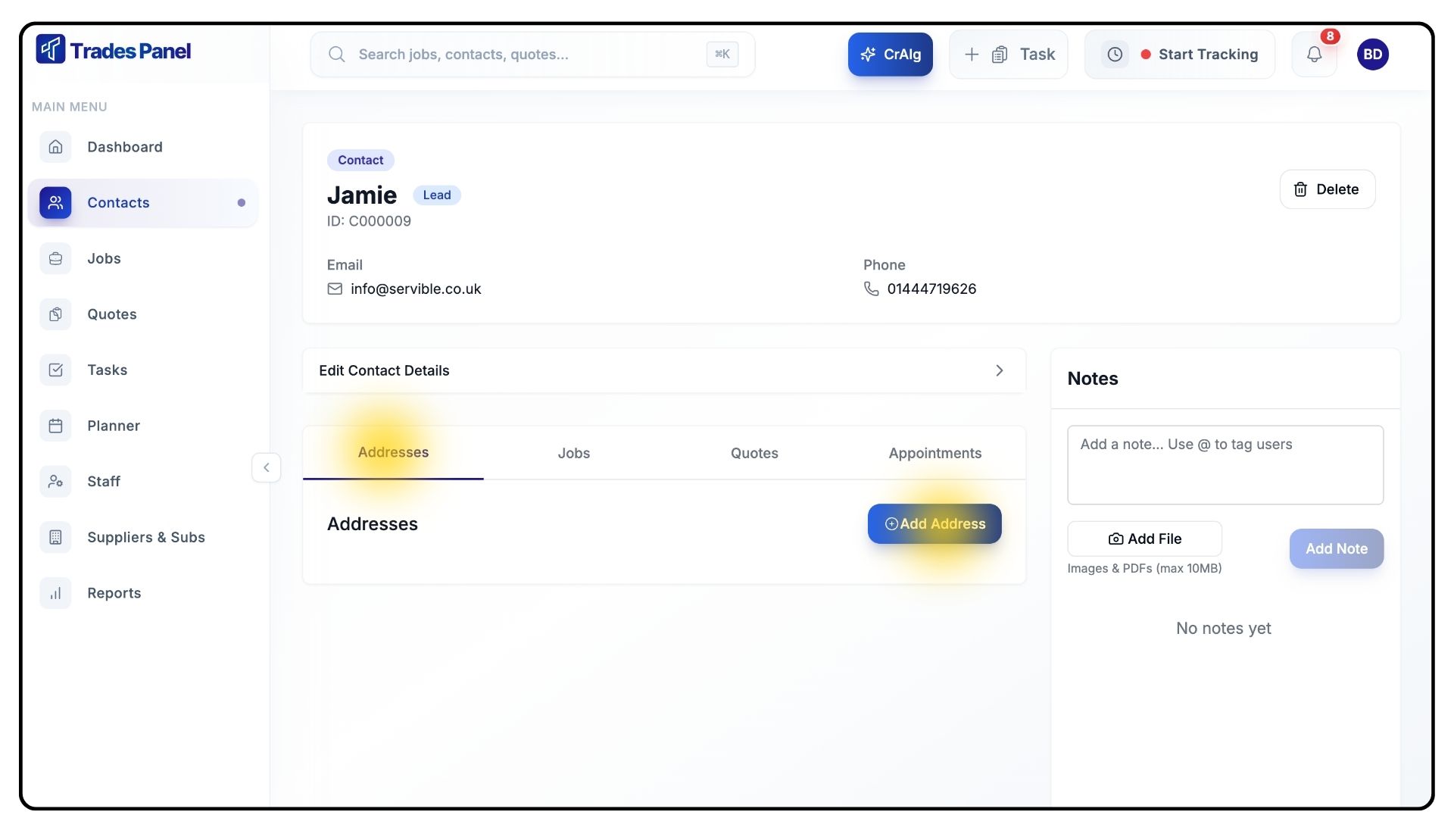This screenshot has height=818, width=1454.
Task: Select the Planner calendar icon
Action: [x=55, y=426]
